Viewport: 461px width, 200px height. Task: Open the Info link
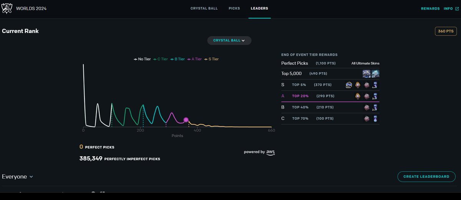[x=448, y=8]
